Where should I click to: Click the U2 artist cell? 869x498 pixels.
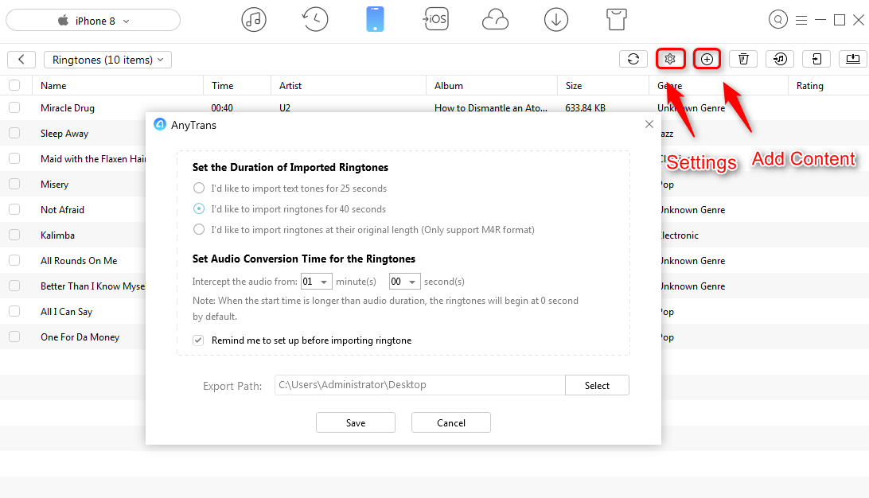[285, 108]
